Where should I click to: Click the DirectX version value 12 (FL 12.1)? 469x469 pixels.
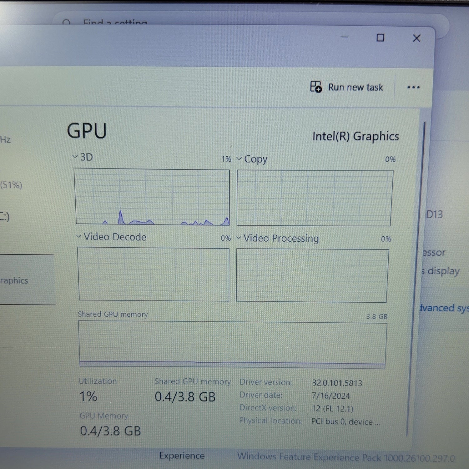tap(332, 409)
